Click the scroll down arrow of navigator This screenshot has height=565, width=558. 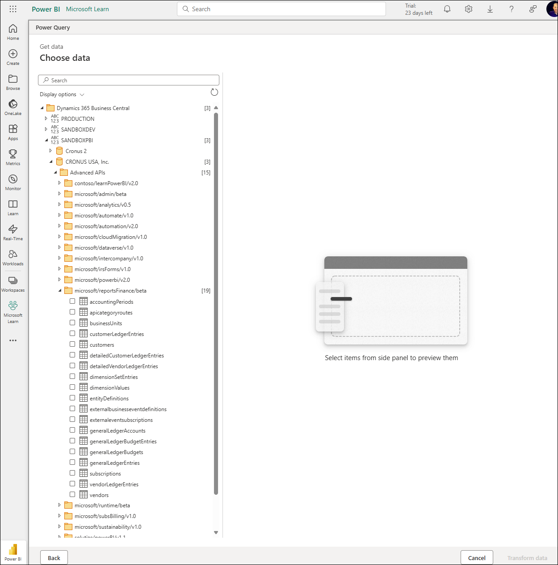click(x=216, y=532)
